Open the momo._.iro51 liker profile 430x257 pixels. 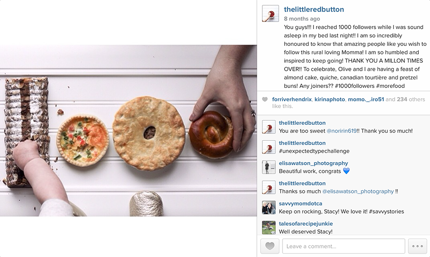point(366,100)
